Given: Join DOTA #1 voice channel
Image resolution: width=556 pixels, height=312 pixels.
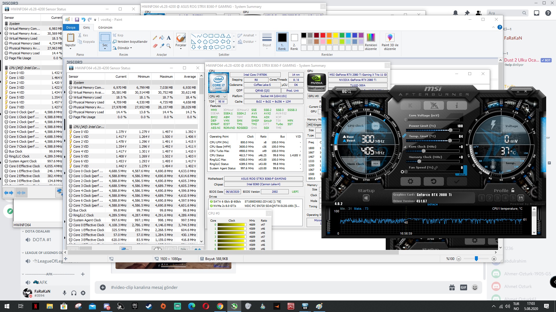Looking at the screenshot, I should point(42,240).
